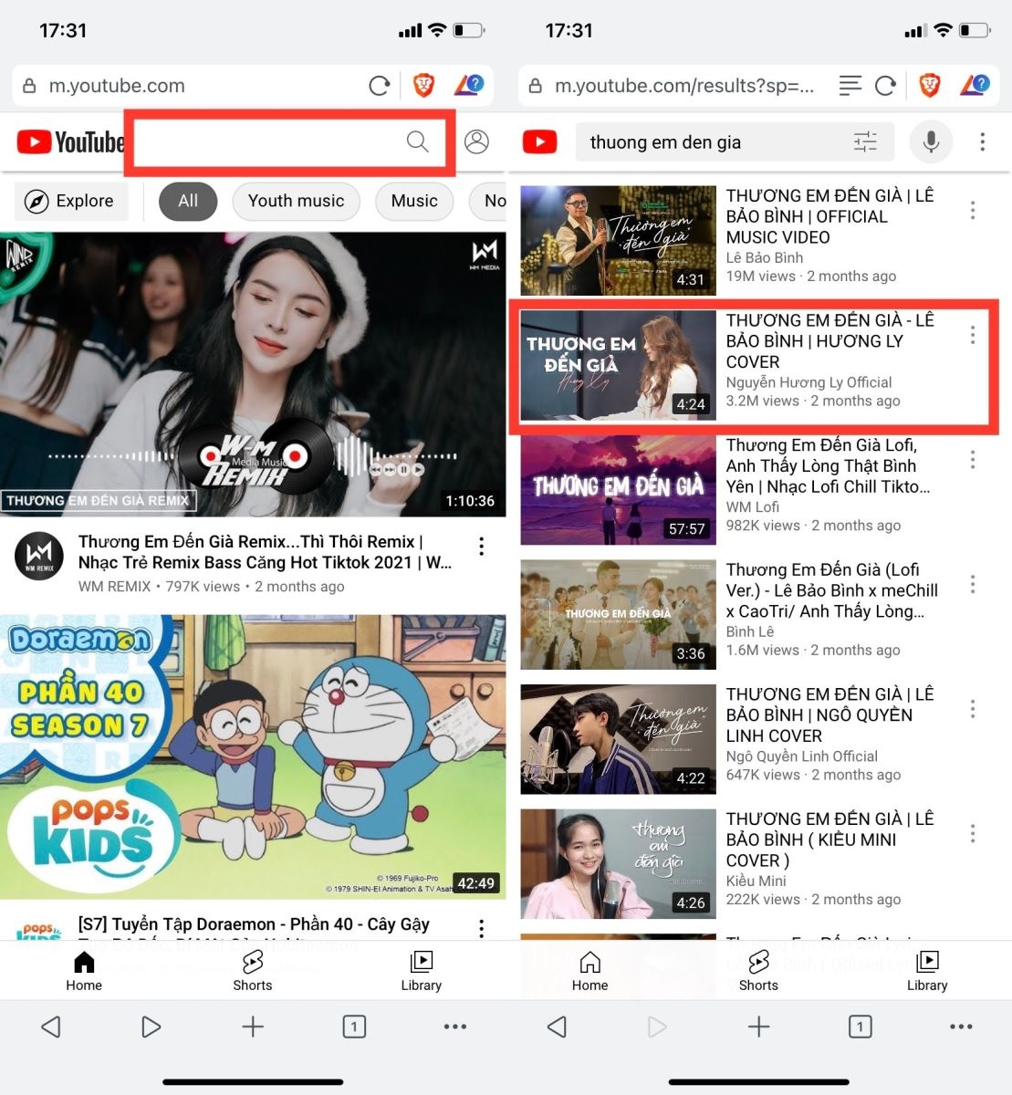Select the Music filter chip

(413, 201)
